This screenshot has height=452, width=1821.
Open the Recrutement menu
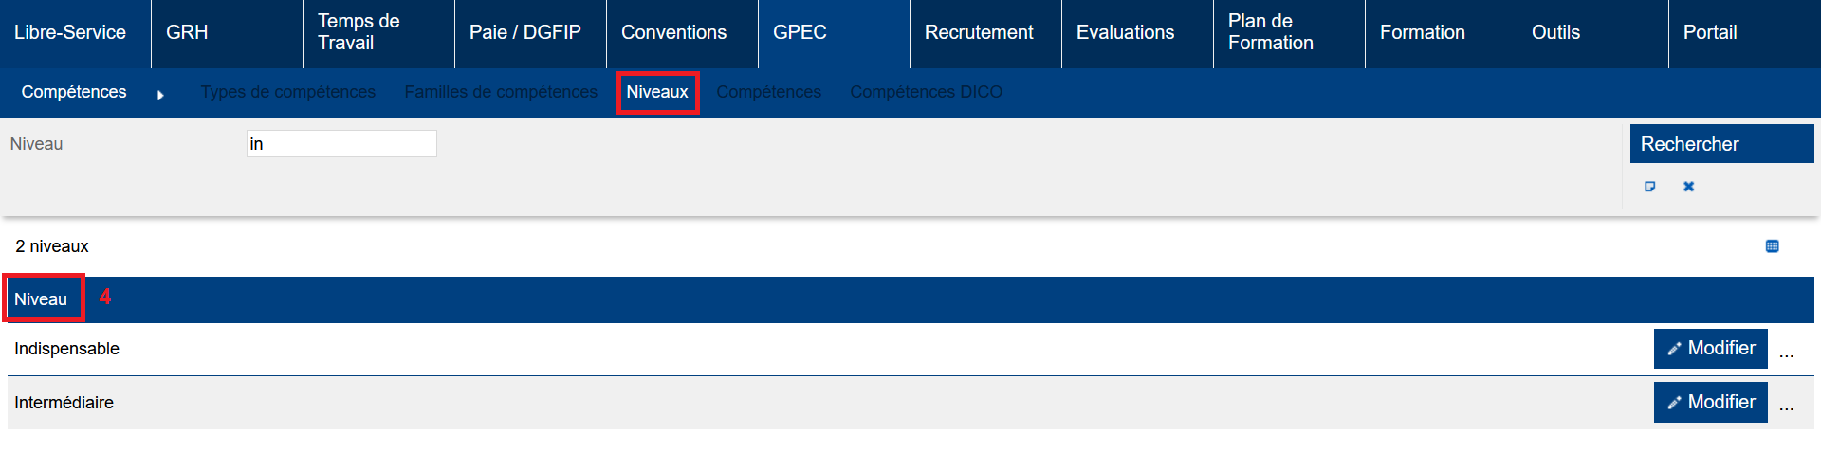(x=979, y=33)
